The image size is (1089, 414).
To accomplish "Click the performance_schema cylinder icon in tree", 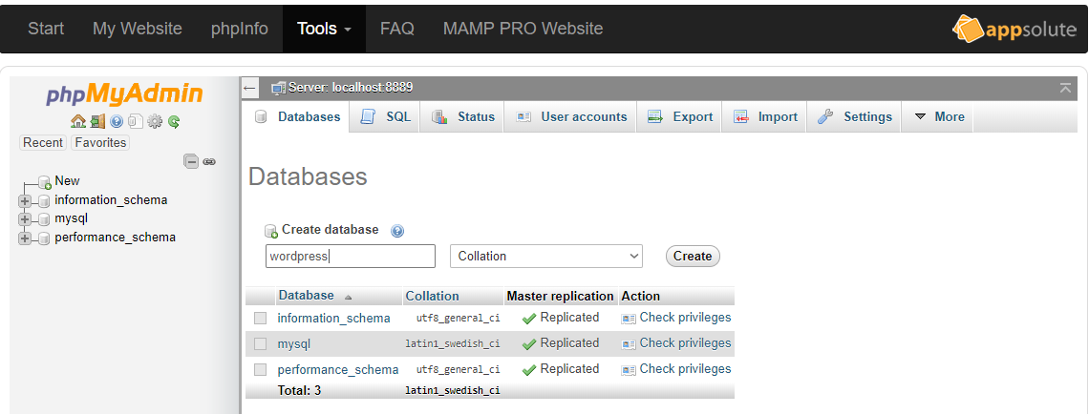I will pos(45,238).
